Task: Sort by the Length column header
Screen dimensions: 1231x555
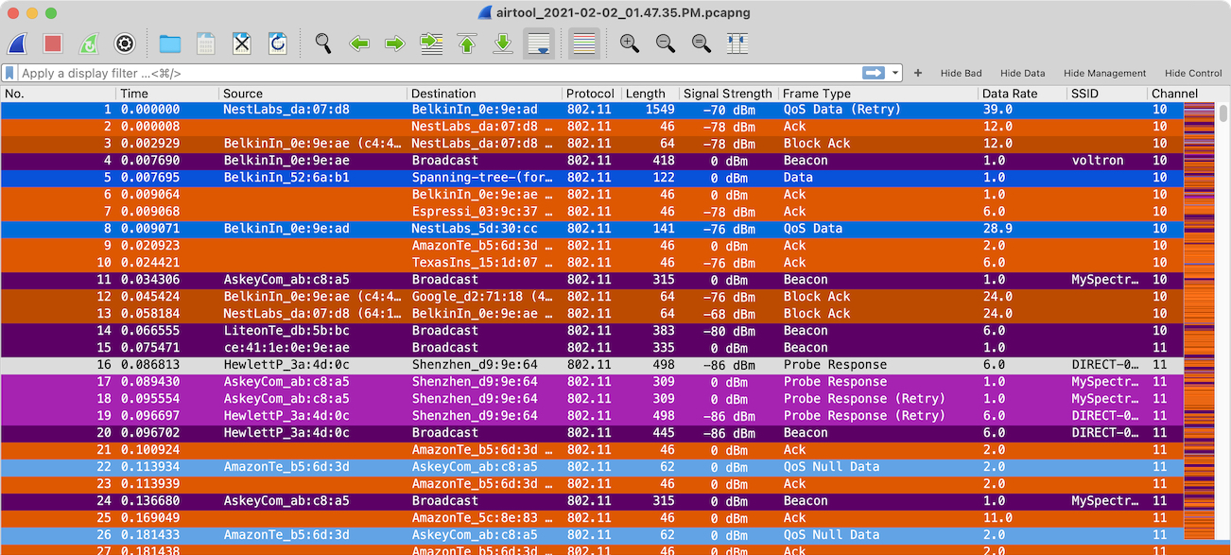Action: tap(650, 94)
